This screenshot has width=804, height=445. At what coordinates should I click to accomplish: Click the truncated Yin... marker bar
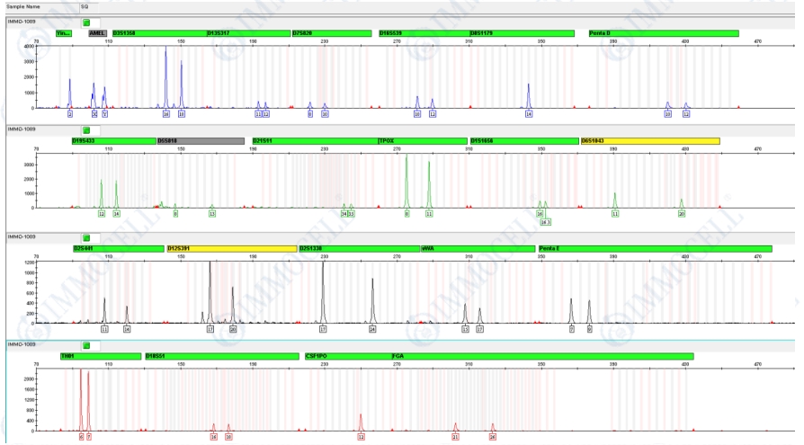tap(63, 33)
